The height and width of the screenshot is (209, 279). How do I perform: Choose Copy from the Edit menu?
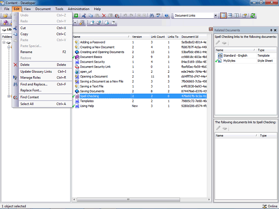(42, 34)
